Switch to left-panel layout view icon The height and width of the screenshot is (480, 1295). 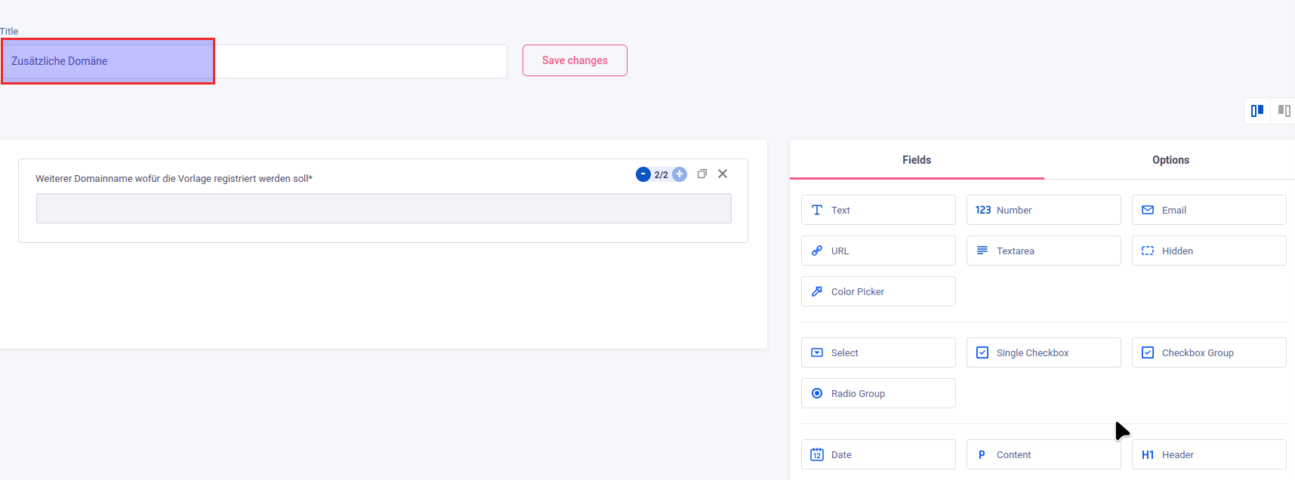[1257, 111]
